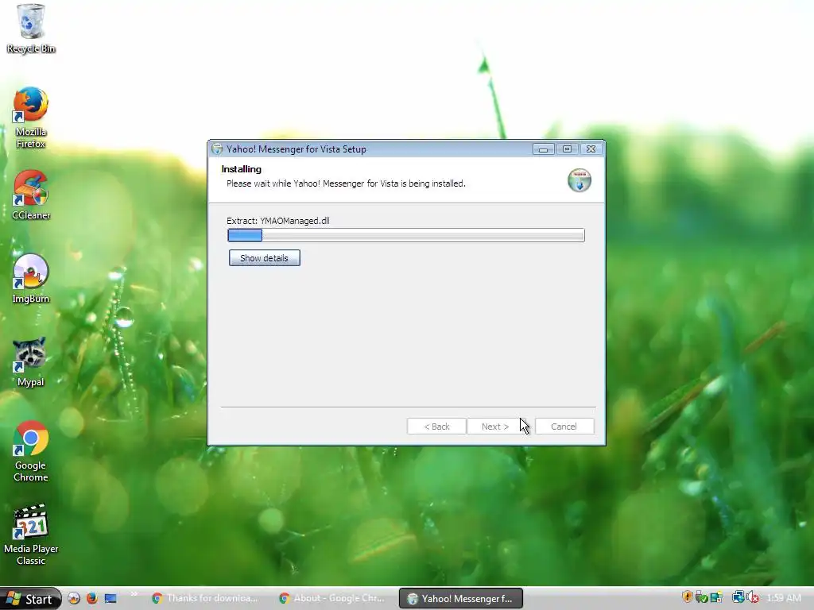This screenshot has width=814, height=610.
Task: Select the Mozilla Firefox desktop shortcut
Action: (31, 118)
